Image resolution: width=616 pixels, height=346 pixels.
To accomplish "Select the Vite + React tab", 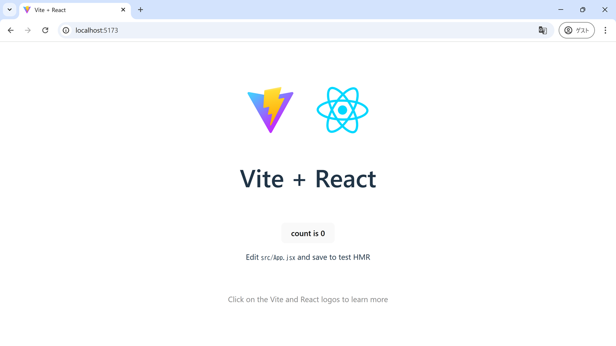I will point(75,10).
